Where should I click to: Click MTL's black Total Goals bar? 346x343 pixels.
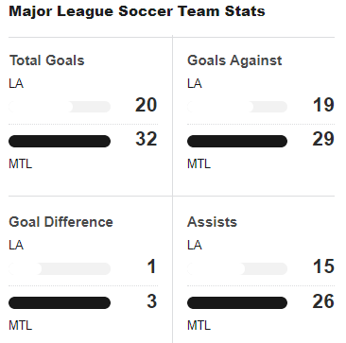point(60,142)
